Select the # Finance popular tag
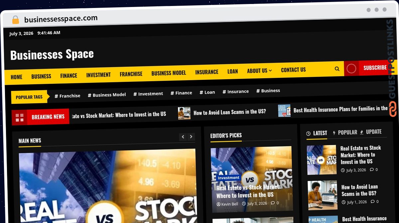The height and width of the screenshot is (223, 399). coord(181,93)
